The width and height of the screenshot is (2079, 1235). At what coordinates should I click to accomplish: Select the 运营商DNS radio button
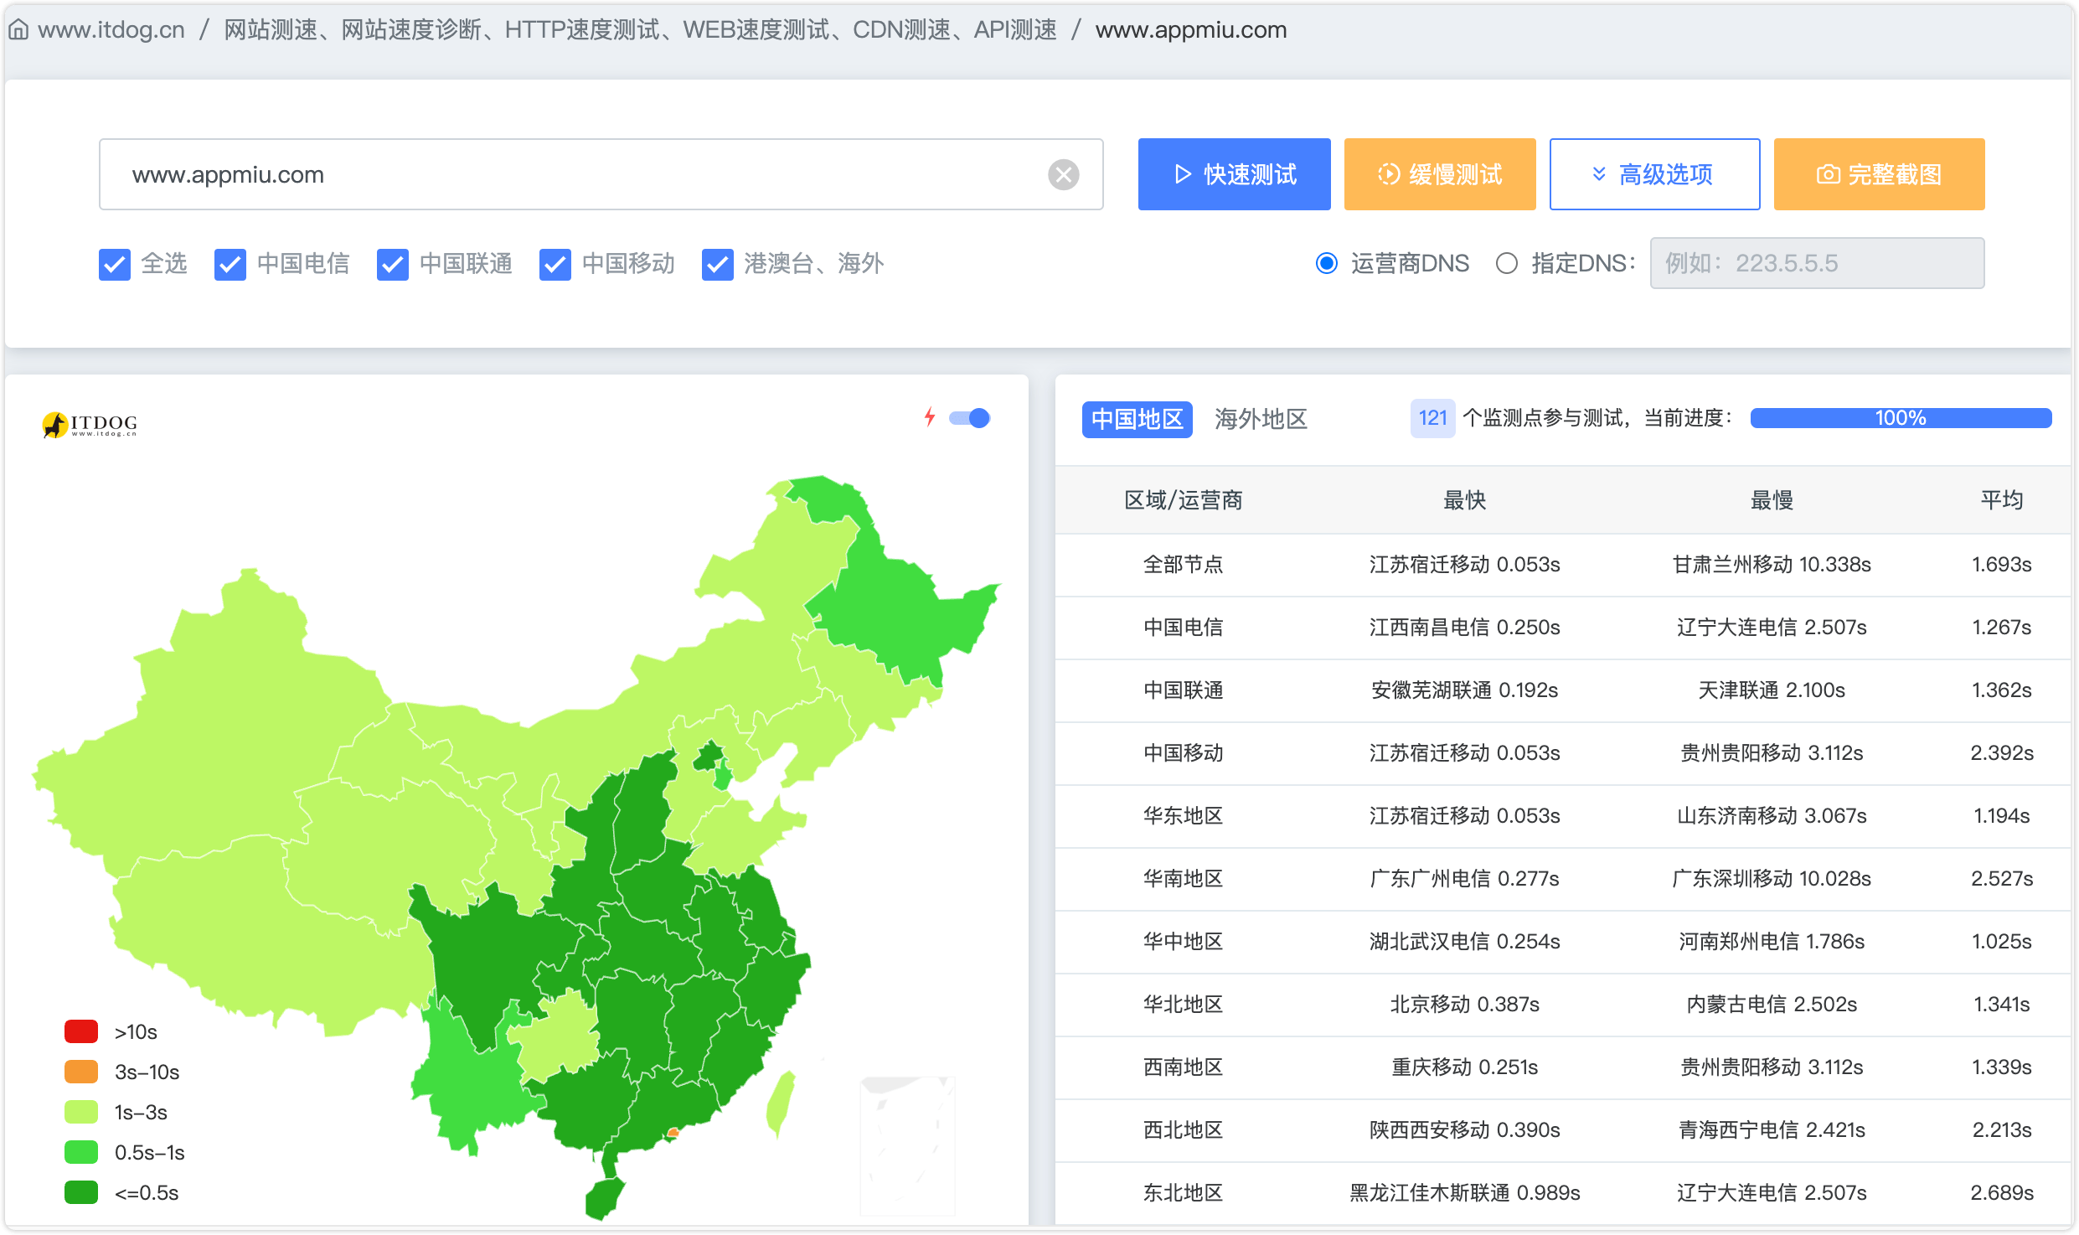pyautogui.click(x=1327, y=263)
